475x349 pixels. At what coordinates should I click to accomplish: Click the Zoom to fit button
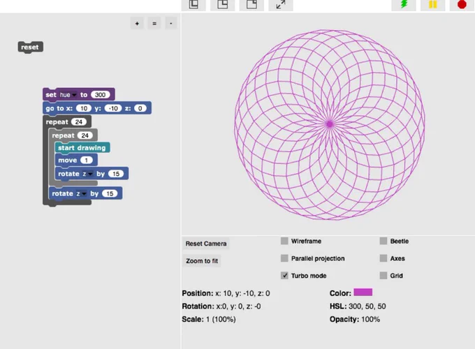tap(202, 261)
